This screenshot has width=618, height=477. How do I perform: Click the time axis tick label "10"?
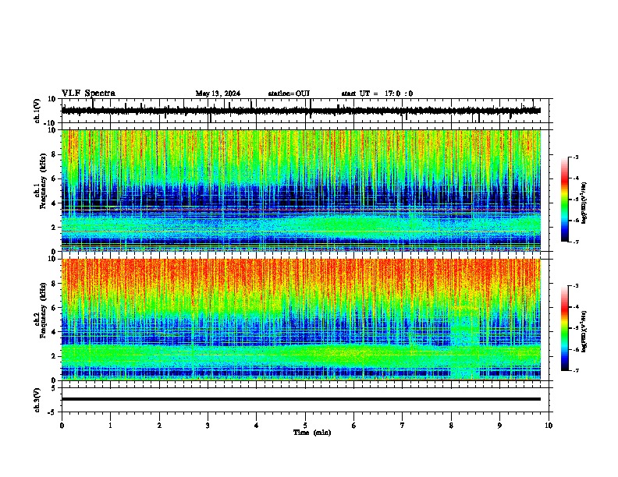coord(549,426)
